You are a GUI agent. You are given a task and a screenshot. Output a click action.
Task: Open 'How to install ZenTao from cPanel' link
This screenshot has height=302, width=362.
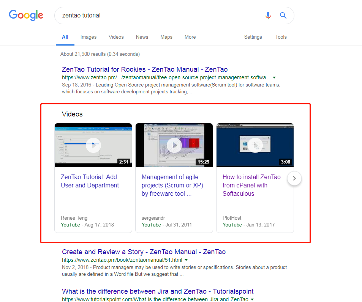[251, 186]
